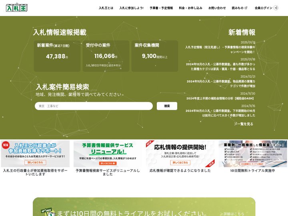
Task: Click 詳しくはこちら button in 応札情報 banner
Action: 180,162
